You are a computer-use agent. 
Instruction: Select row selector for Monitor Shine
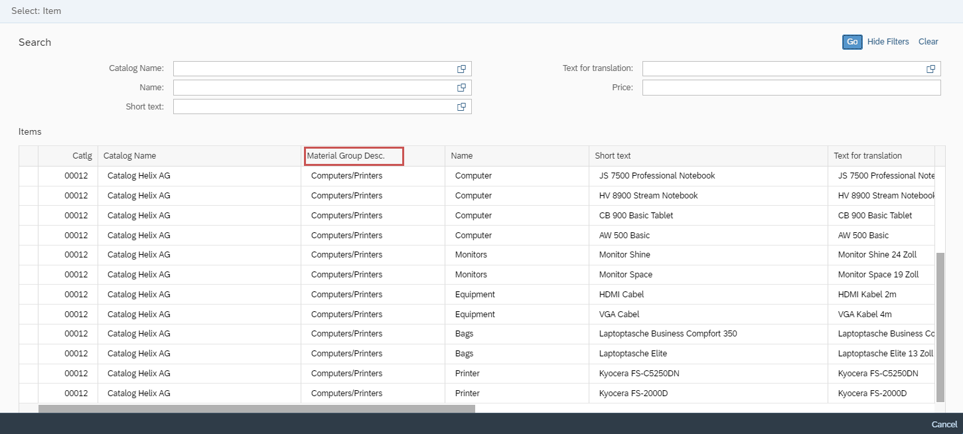pos(29,255)
